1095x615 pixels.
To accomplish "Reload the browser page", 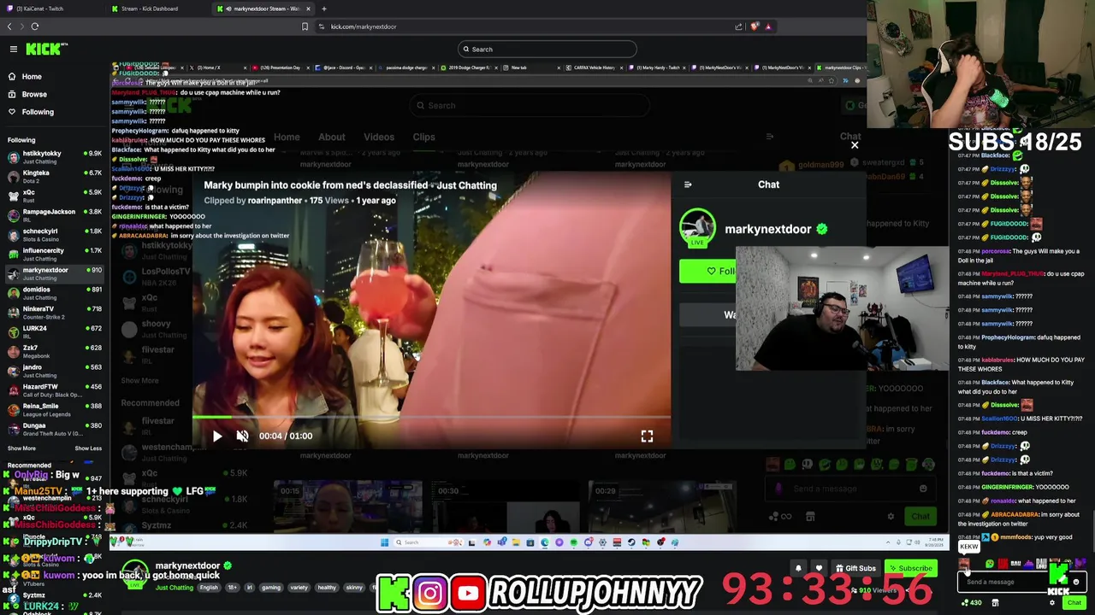I will (35, 26).
